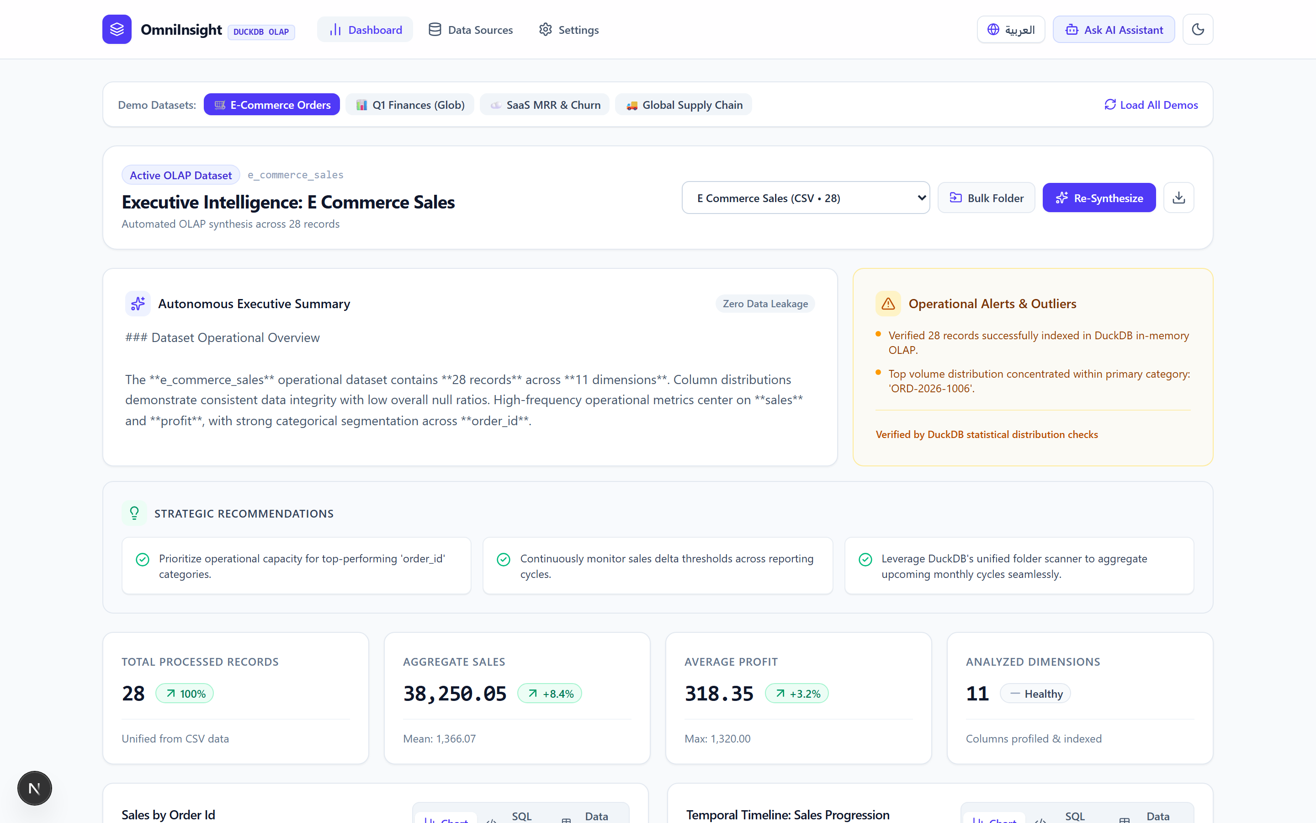The height and width of the screenshot is (823, 1316).
Task: Load the Q1 Finances (Glob) demo
Action: [410, 105]
